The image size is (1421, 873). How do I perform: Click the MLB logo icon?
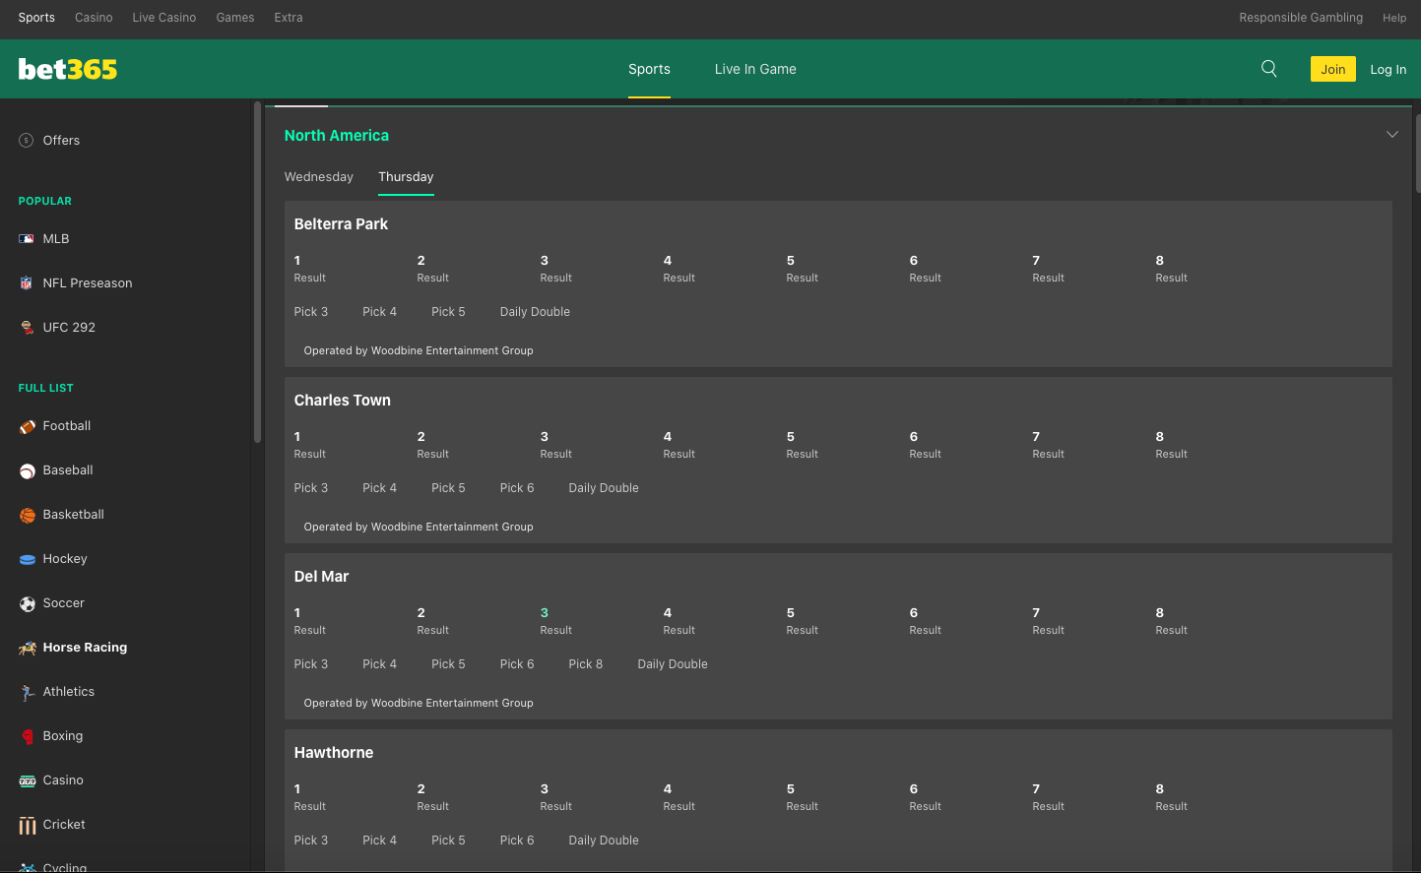click(x=27, y=239)
